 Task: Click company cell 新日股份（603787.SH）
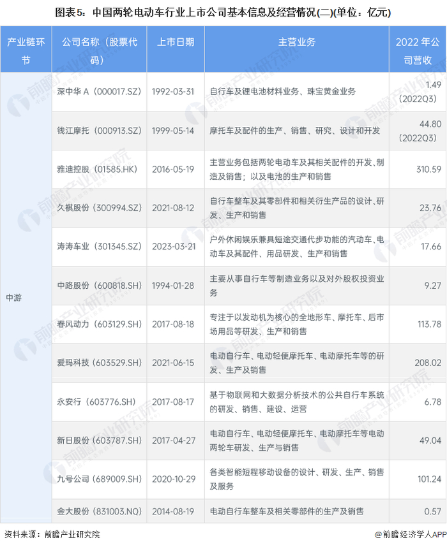(x=100, y=441)
